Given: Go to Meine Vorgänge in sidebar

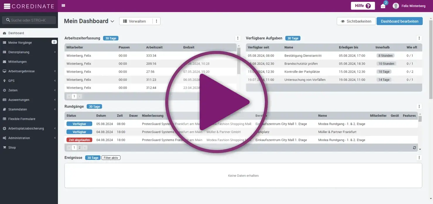Looking at the screenshot, I should tap(20, 43).
